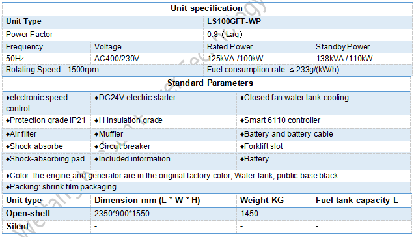
Task: Click the Dimension mm column header
Action: (x=147, y=201)
